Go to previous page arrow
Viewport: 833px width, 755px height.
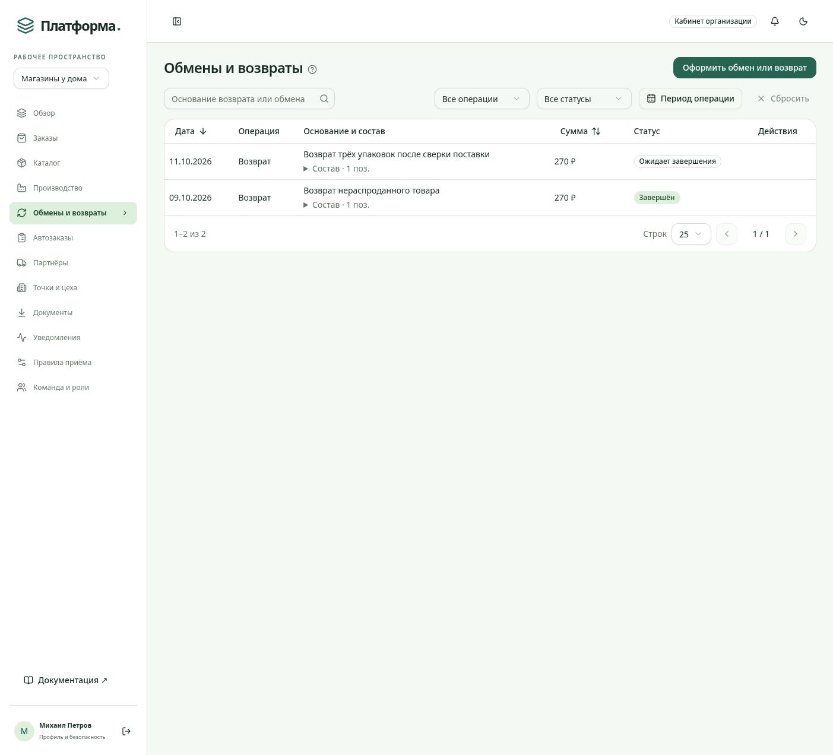coord(727,234)
